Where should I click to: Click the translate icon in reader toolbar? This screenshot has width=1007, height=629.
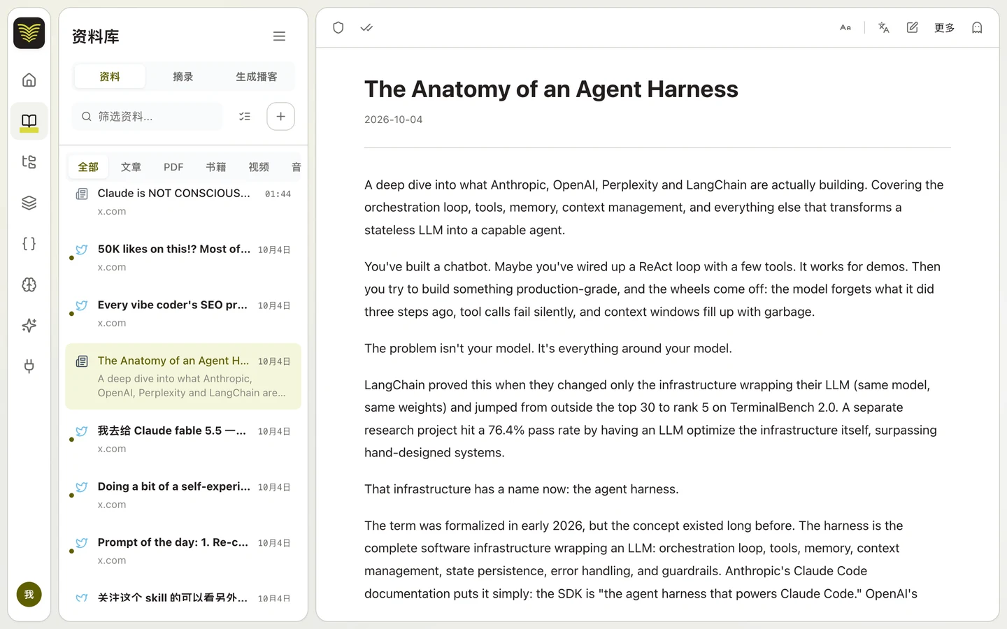[884, 28]
